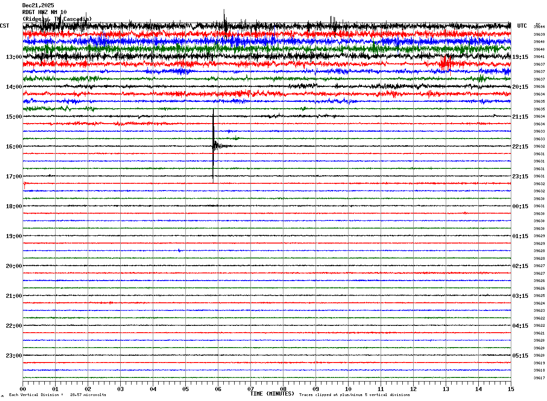Click the 28.57 microvolts vertical division note
547x401 pixels.
(x=58, y=395)
